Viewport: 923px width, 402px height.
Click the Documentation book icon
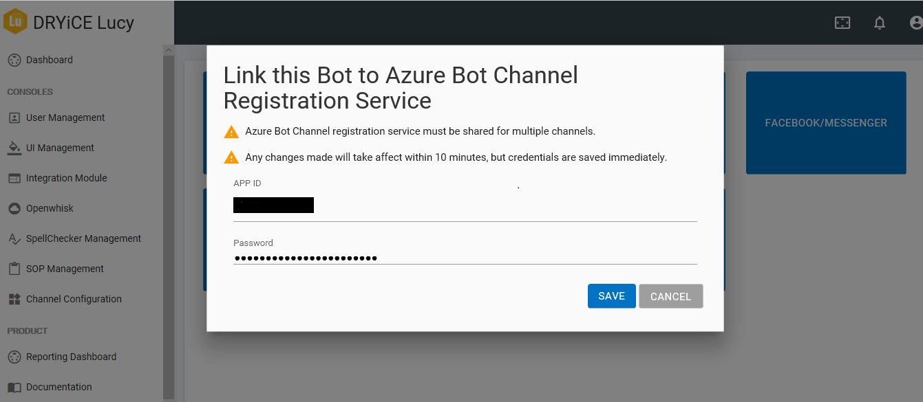coord(14,387)
